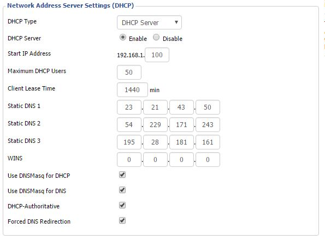Click the Start IP Address field showing 100
325x240 pixels.
(x=157, y=55)
